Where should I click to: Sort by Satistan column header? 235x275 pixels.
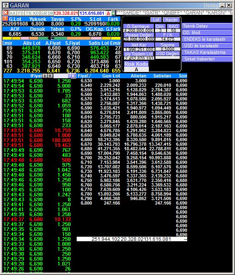coord(162,76)
